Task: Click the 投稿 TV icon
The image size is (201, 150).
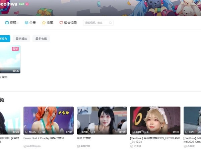Action: [x=7, y=23]
